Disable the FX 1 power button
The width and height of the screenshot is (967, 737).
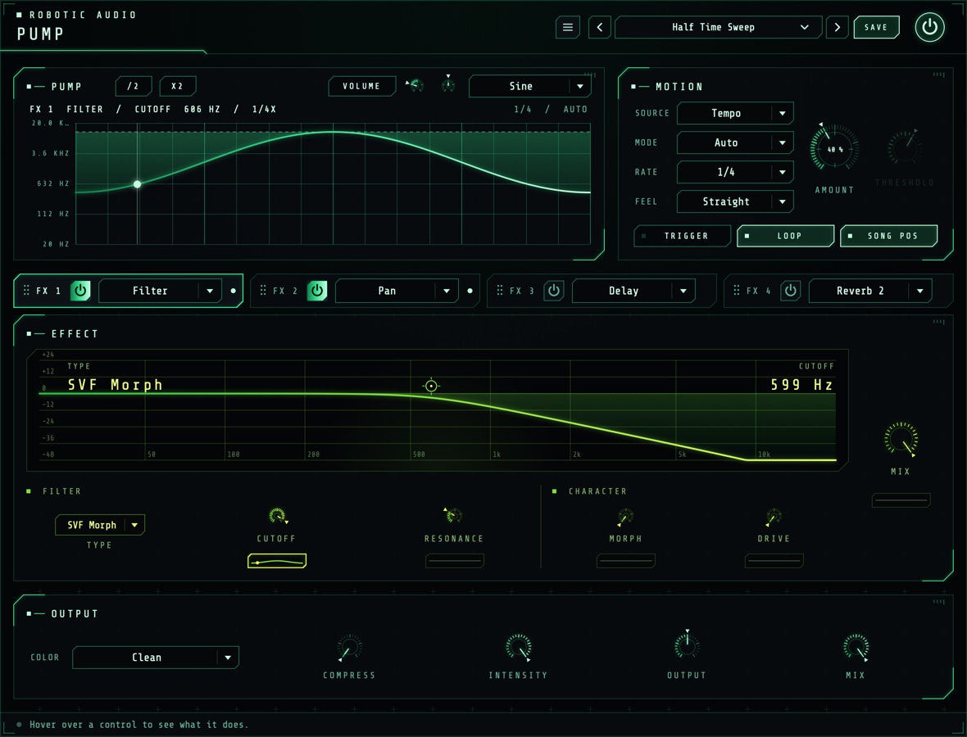tap(80, 290)
